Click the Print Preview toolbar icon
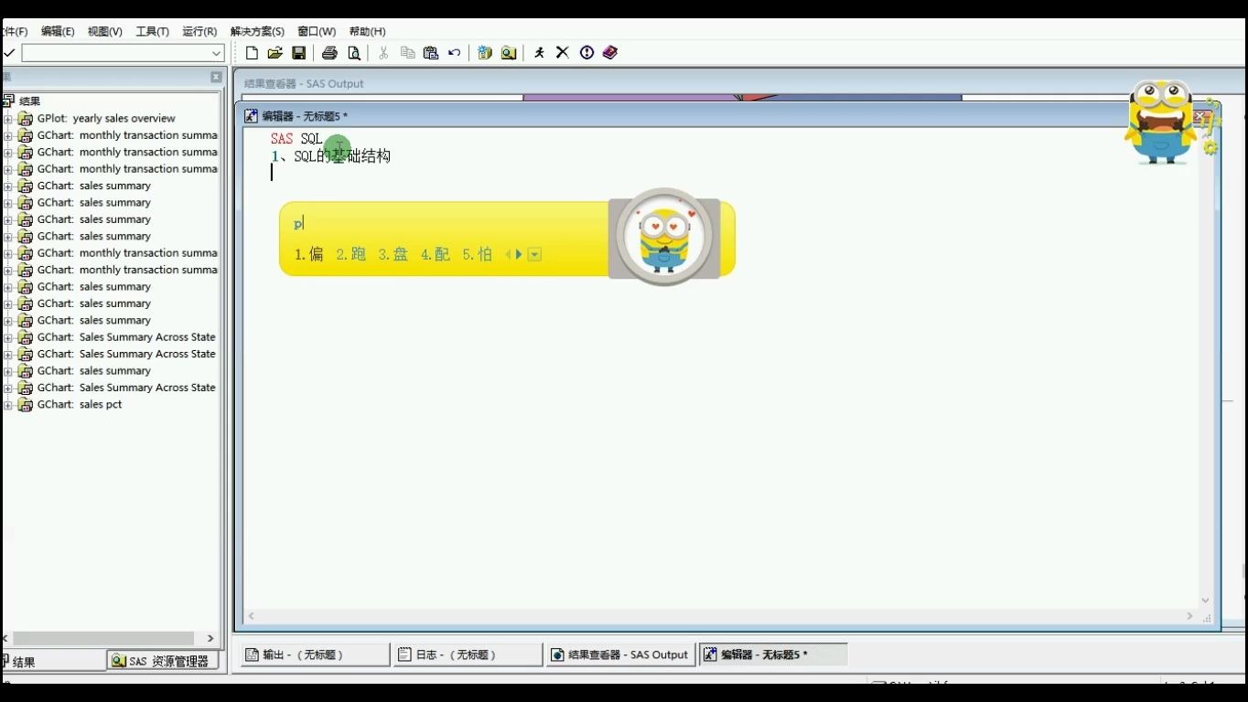The width and height of the screenshot is (1248, 702). pos(354,53)
